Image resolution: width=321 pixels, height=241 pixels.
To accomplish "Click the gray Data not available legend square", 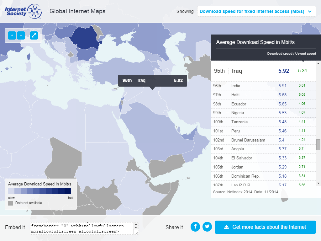I will coord(10,203).
